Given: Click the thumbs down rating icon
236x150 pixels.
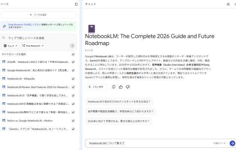Looking at the screenshot, I should [x=128, y=87].
